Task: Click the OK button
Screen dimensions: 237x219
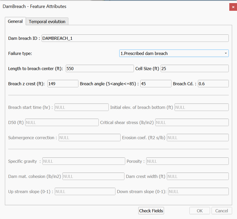Action: coord(200,211)
